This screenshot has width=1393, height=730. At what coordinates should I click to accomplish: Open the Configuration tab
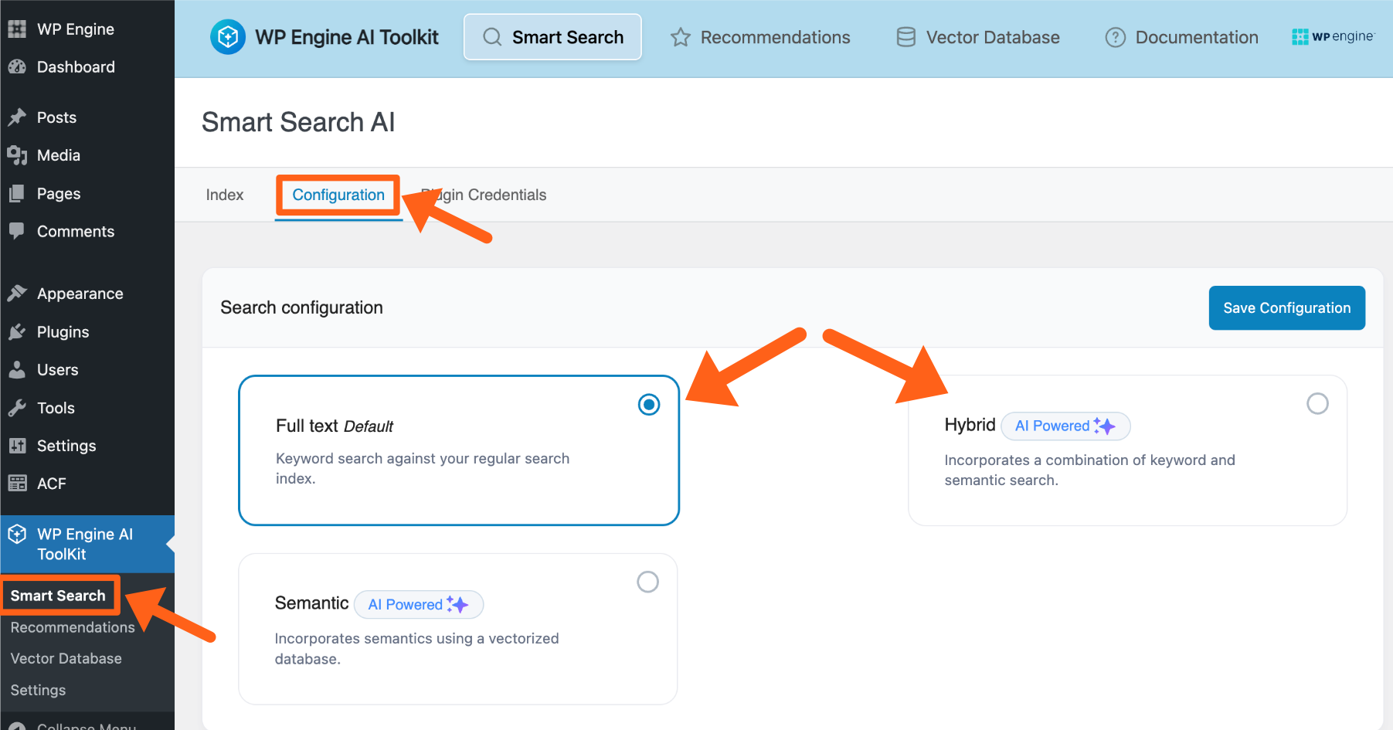pyautogui.click(x=338, y=195)
